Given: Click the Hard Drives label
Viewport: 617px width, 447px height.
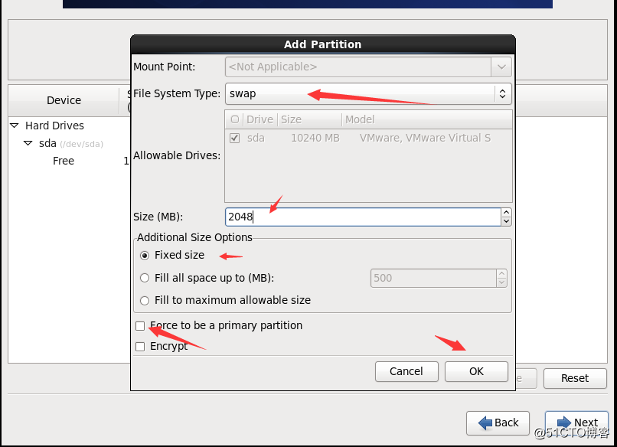Looking at the screenshot, I should pyautogui.click(x=54, y=126).
